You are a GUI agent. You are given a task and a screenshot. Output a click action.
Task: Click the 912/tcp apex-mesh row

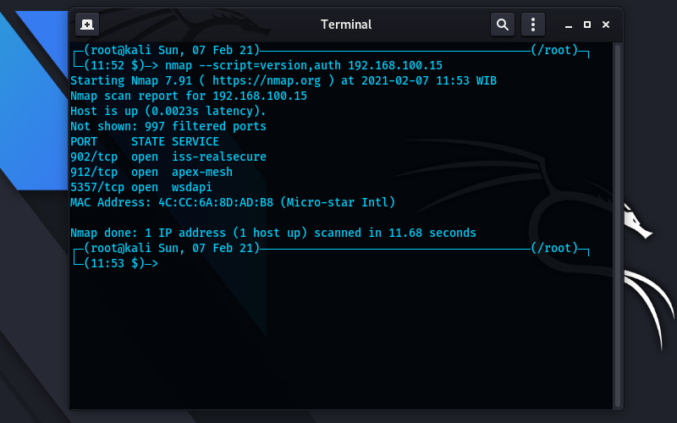(x=151, y=172)
